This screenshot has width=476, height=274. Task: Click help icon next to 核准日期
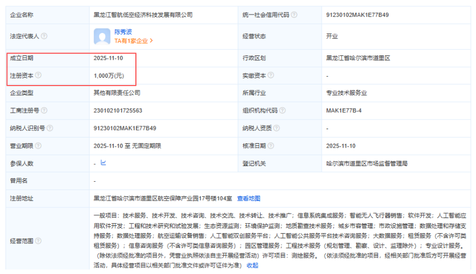tap(271, 146)
